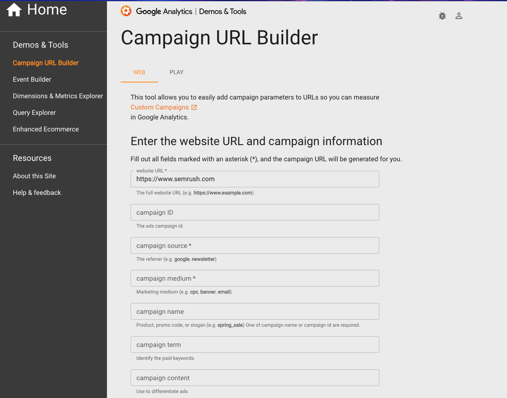Screen dimensions: 507x398
Task: Click into the campaign source field
Action: pyautogui.click(x=255, y=245)
